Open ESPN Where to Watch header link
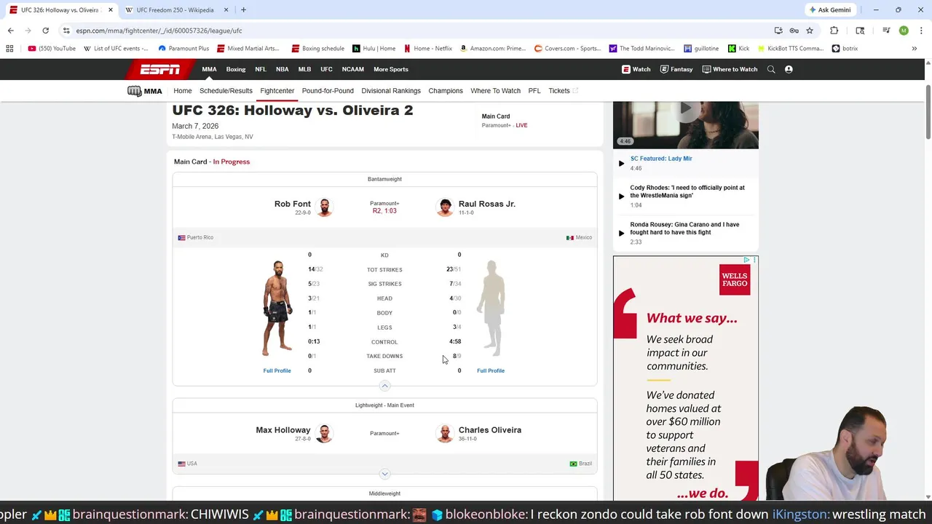Screen dimensions: 932x524 (x=730, y=69)
